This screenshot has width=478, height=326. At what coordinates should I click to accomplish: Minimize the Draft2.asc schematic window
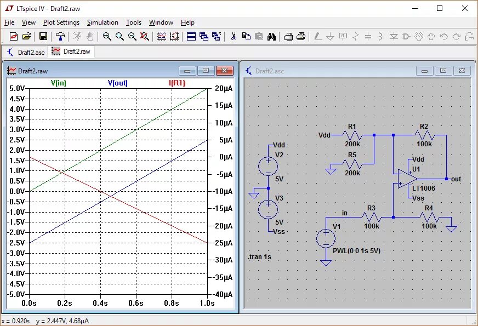pyautogui.click(x=424, y=71)
